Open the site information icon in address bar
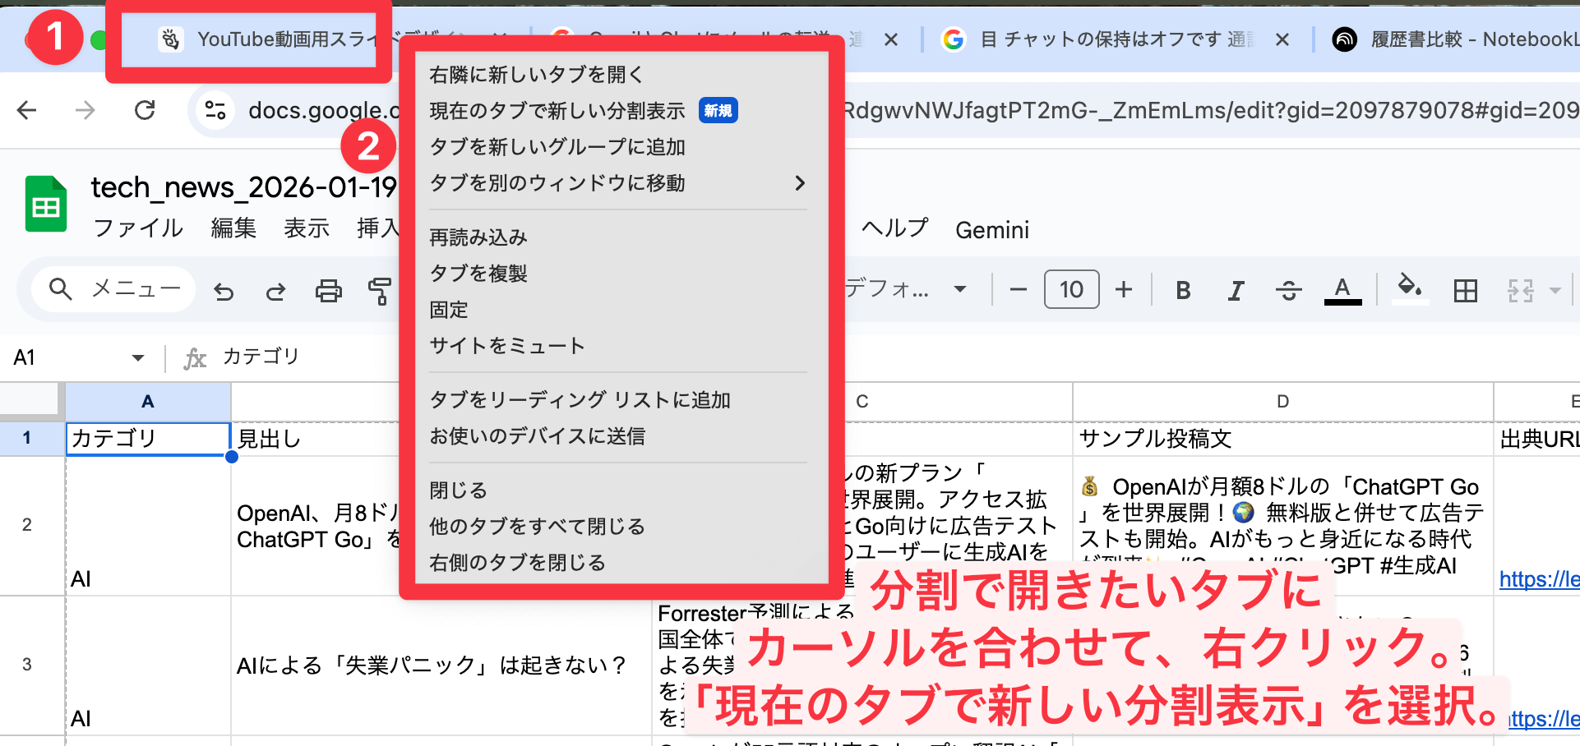This screenshot has height=746, width=1580. pos(215,110)
